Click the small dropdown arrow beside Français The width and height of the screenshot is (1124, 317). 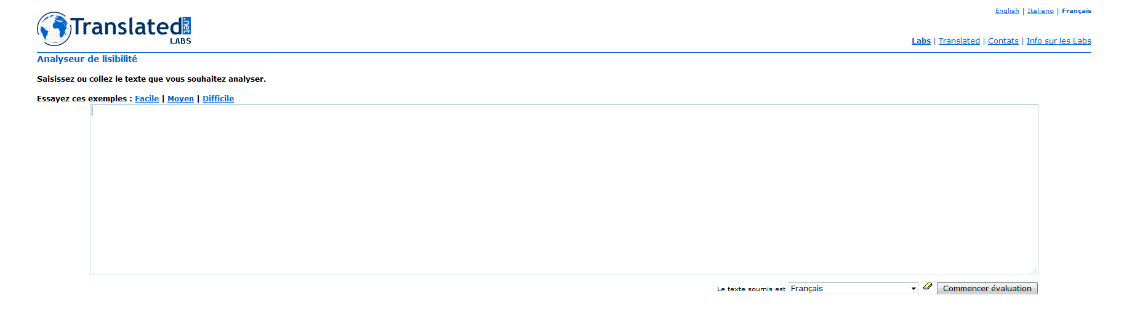[x=913, y=289]
